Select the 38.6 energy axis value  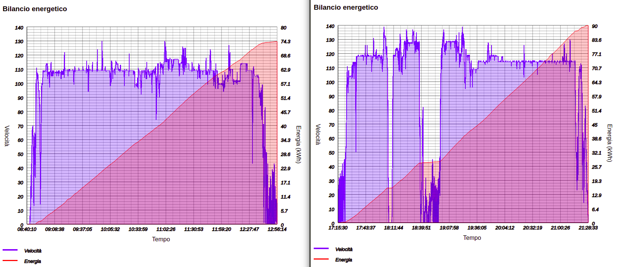point(597,139)
